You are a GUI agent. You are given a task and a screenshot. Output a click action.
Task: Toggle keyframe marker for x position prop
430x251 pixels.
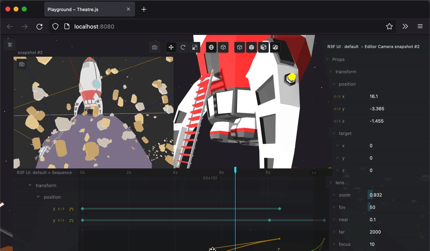(337, 97)
